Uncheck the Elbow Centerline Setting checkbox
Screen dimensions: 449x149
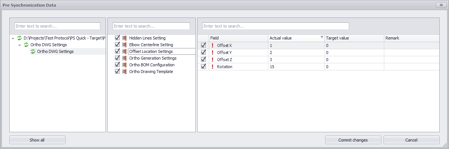(x=117, y=45)
